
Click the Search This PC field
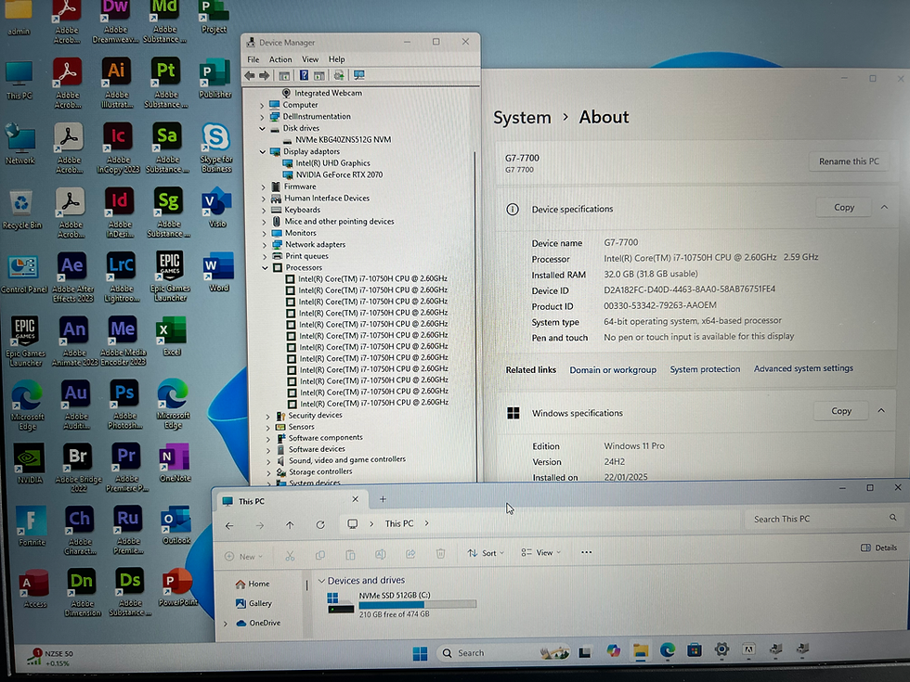823,519
